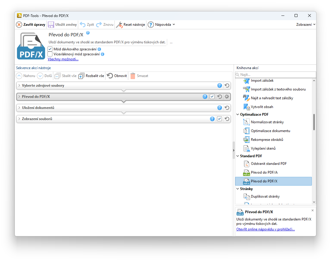The width and height of the screenshot is (330, 260).
Task: Open gear settings of Převod do PDF/X step
Action: point(227,97)
